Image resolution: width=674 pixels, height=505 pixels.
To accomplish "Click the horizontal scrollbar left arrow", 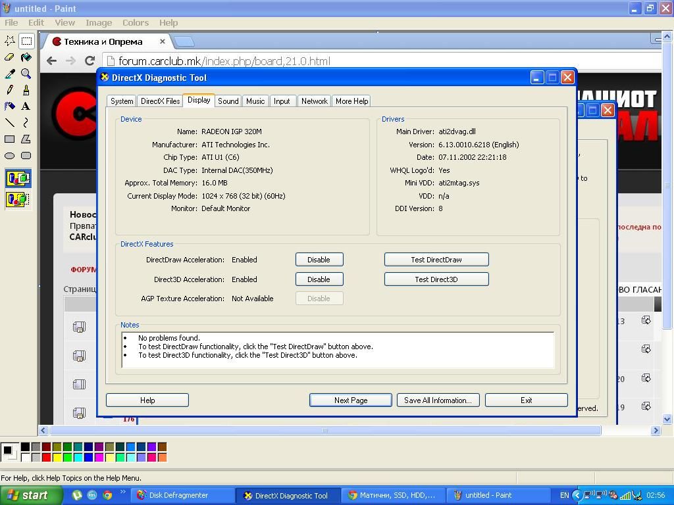I will click(x=43, y=430).
